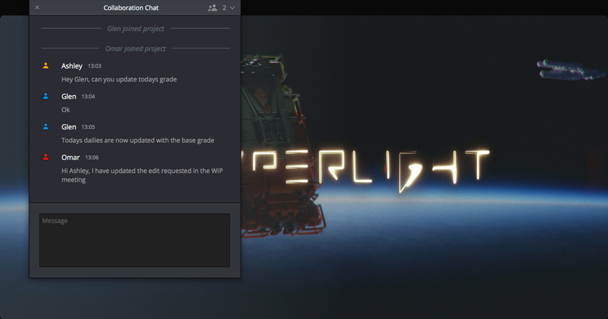Click the 'Glen joined project' notice
This screenshot has width=608, height=319.
pos(136,29)
